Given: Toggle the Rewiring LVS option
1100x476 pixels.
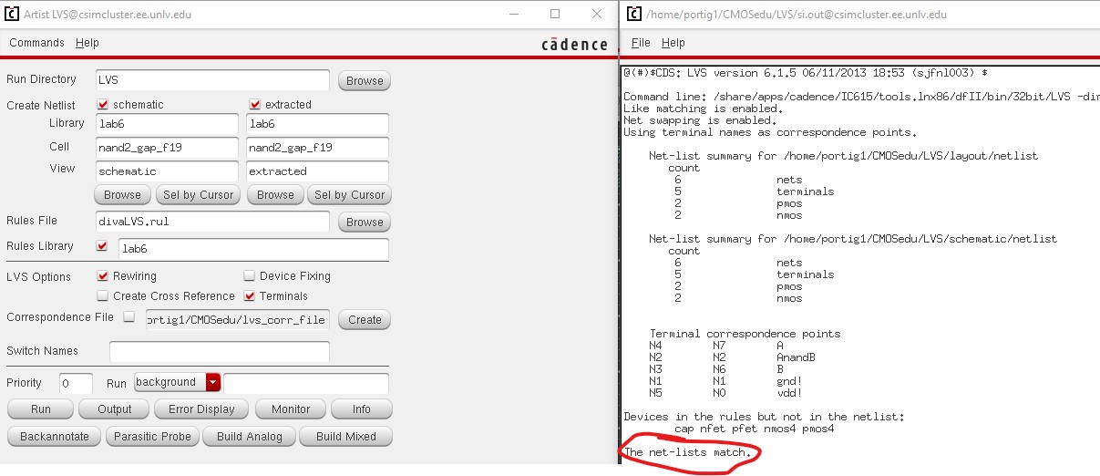Looking at the screenshot, I should click(x=103, y=275).
